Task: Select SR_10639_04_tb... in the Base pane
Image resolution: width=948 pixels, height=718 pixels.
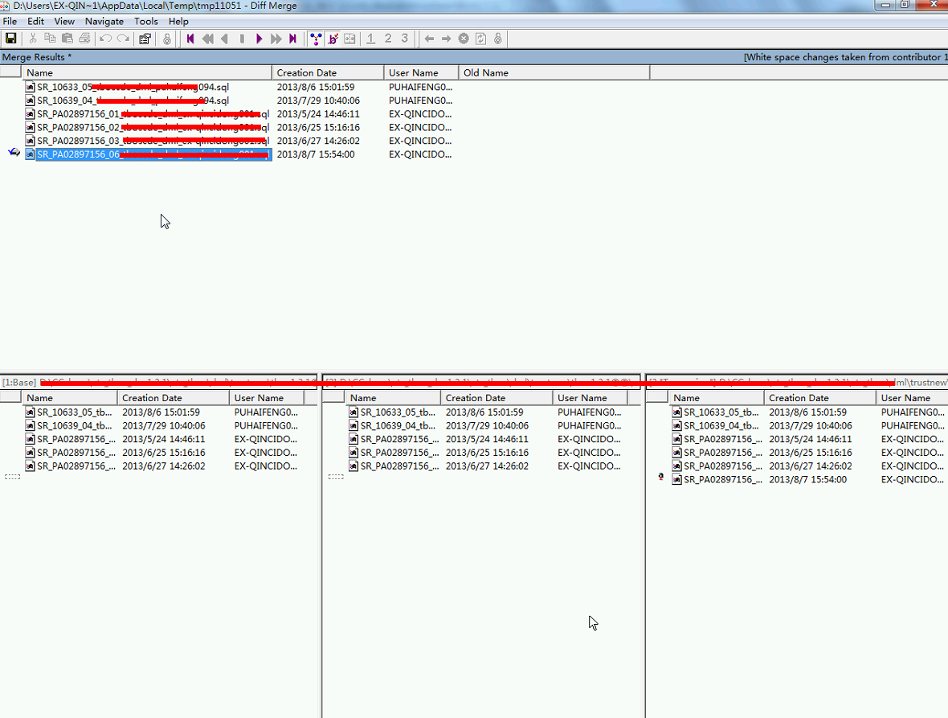Action: [69, 426]
